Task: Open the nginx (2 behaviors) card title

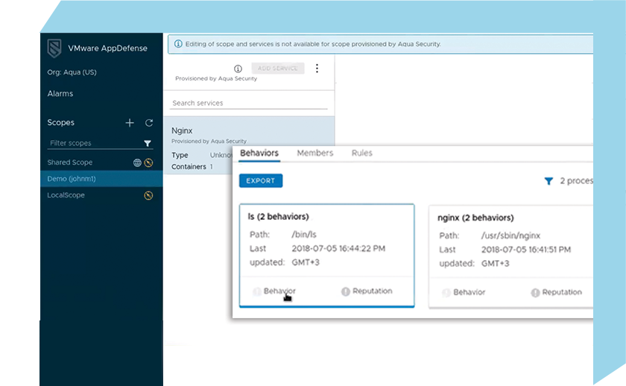Action: pyautogui.click(x=475, y=218)
